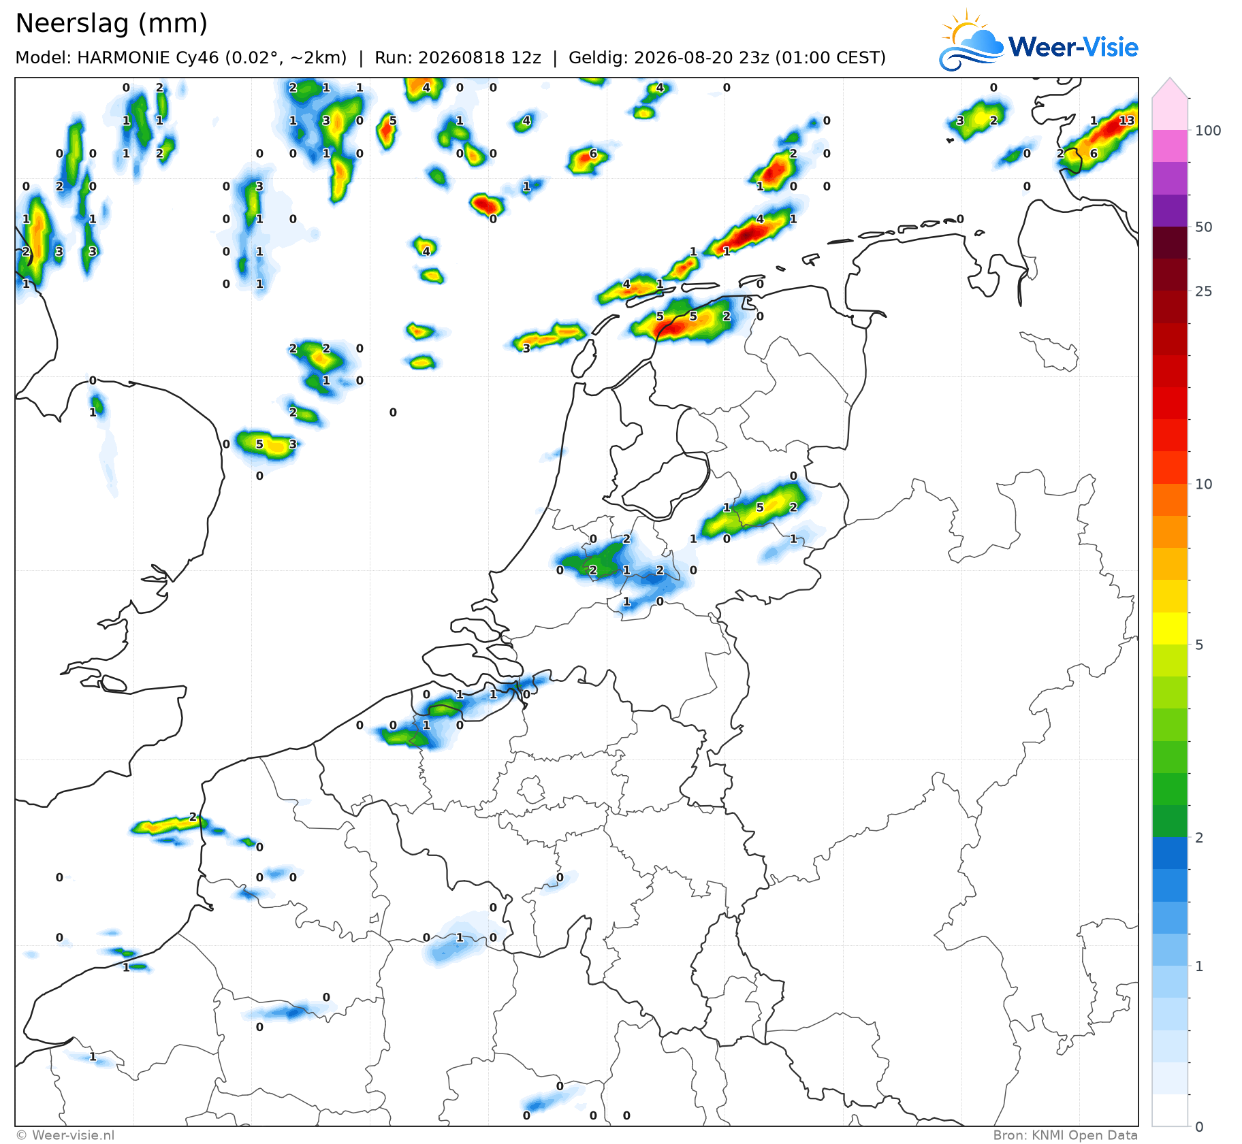Click the © Weer-visie.nl copyright link

coord(65,1135)
